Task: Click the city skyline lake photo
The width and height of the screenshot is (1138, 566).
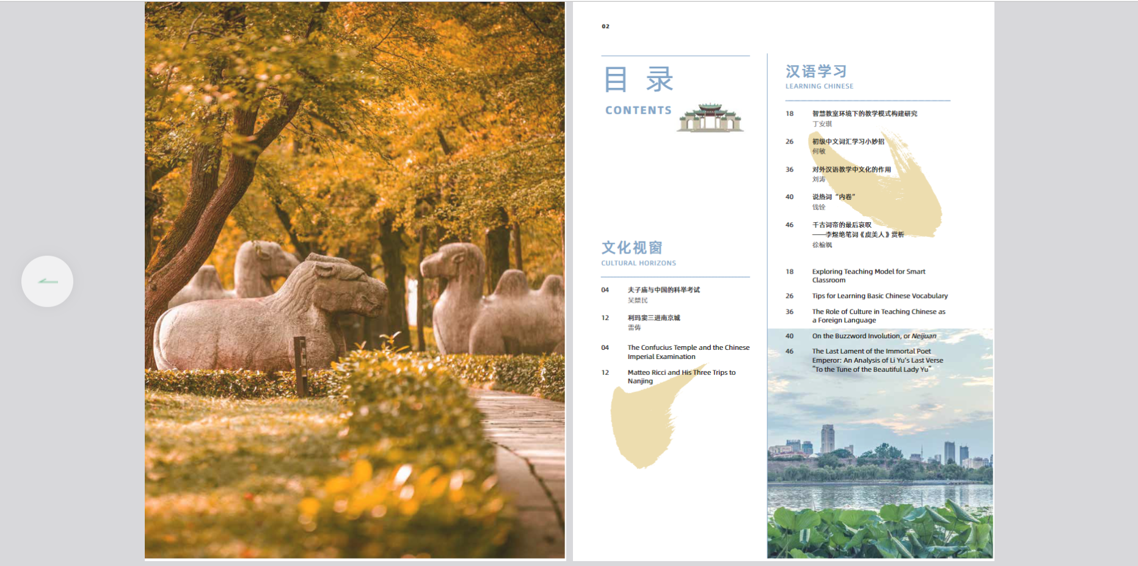Action: point(880,464)
